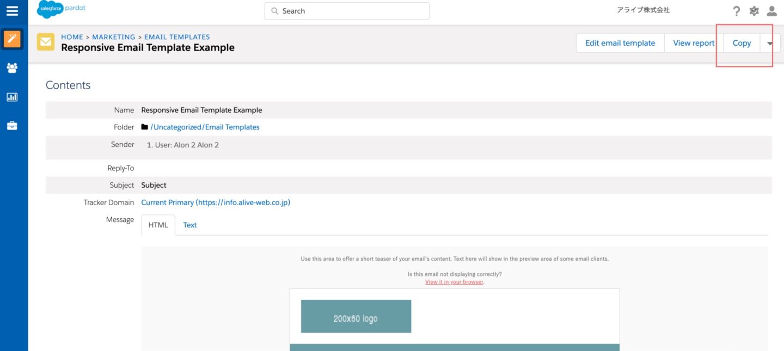784x351 pixels.
Task: Open the Reports bar chart icon
Action: tap(12, 97)
